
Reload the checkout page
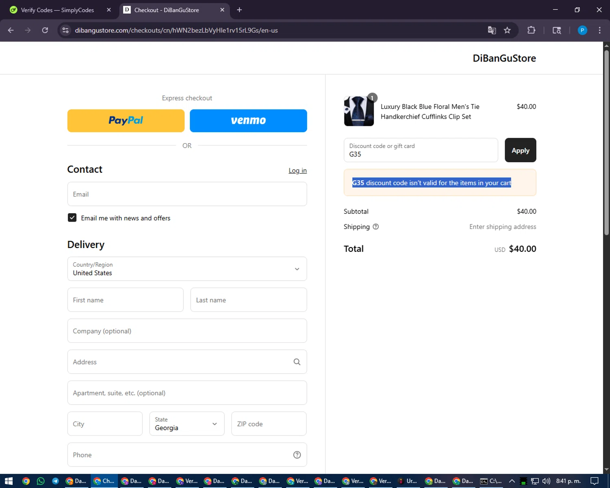coord(45,30)
